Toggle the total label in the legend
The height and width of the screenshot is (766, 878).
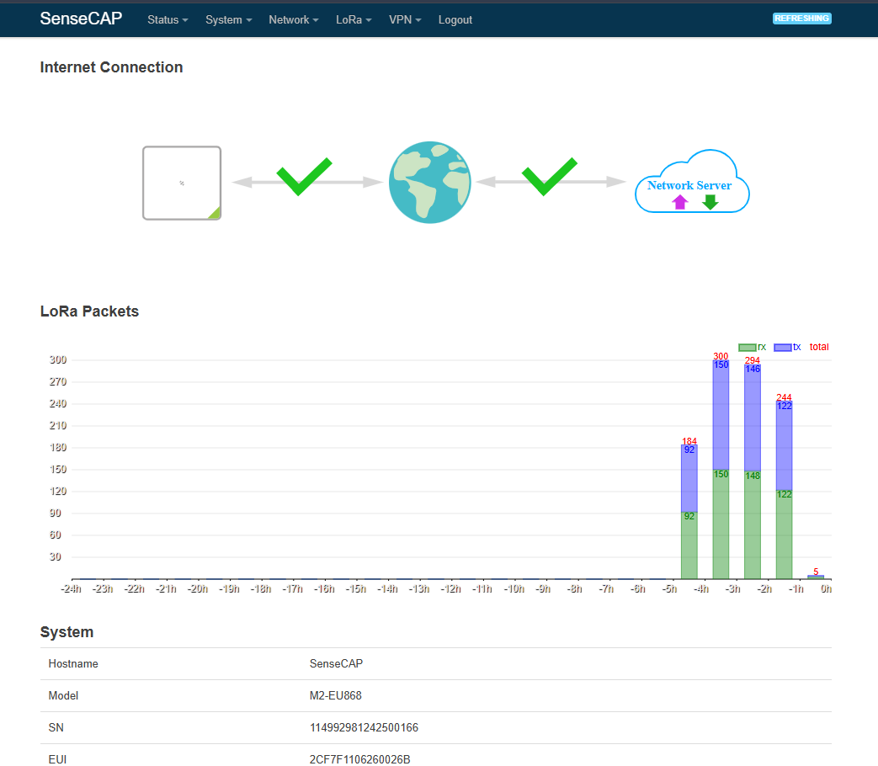point(817,347)
